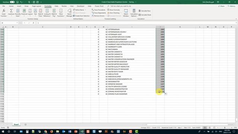Open Text functions dropdown
This screenshot has height=134, width=238.
[x=35, y=13]
